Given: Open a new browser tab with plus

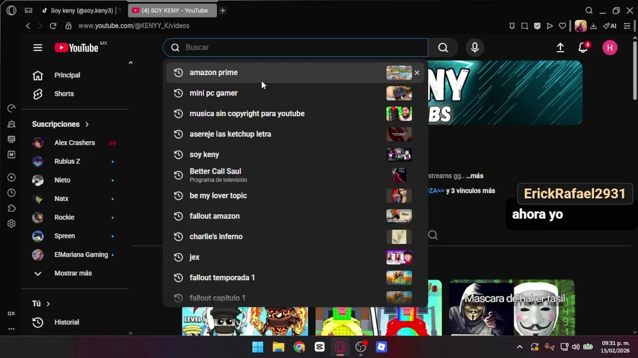Looking at the screenshot, I should pos(223,10).
